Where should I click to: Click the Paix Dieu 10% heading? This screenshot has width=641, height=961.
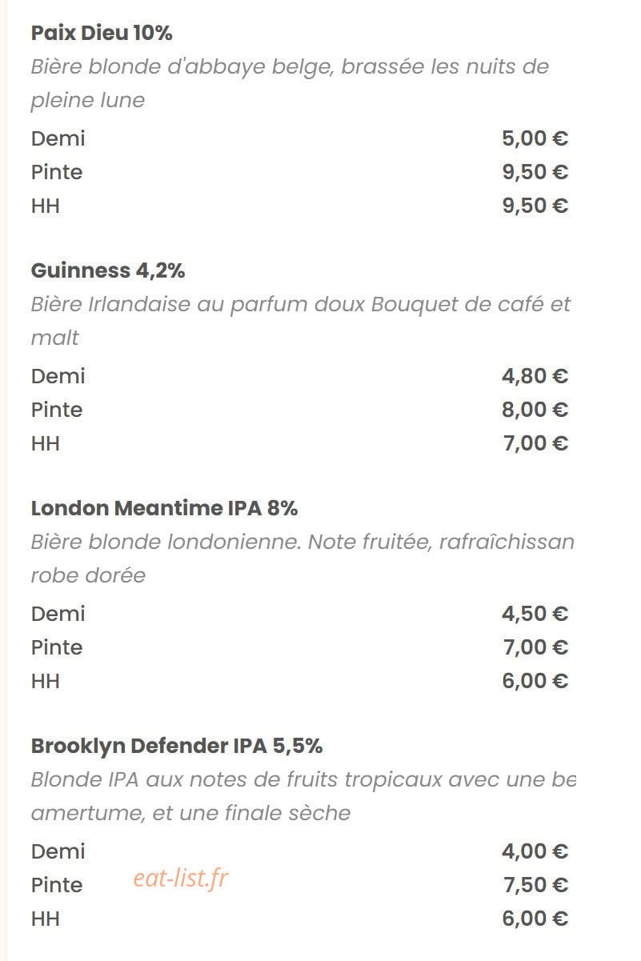tap(102, 34)
